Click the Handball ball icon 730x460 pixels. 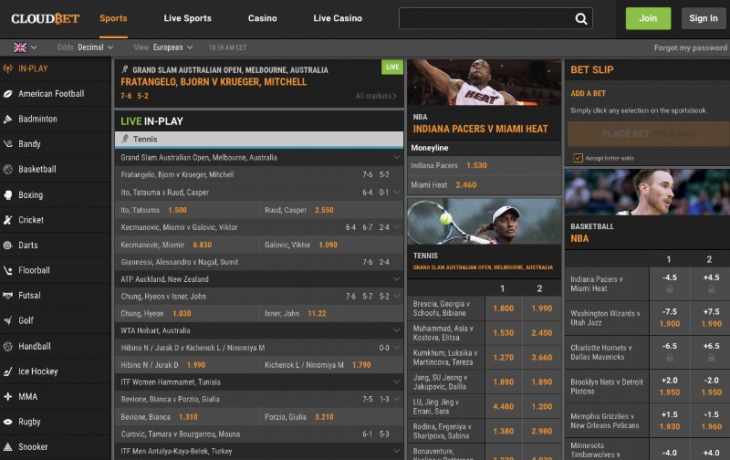tap(8, 346)
